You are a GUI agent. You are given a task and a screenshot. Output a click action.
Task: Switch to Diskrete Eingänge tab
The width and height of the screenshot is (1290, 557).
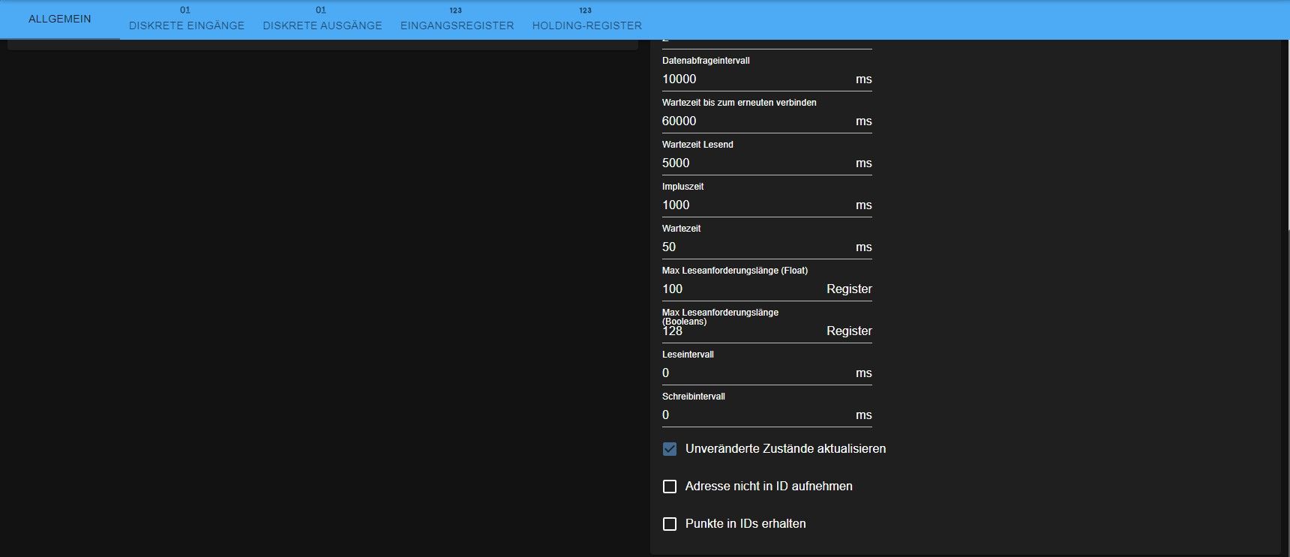(x=187, y=19)
